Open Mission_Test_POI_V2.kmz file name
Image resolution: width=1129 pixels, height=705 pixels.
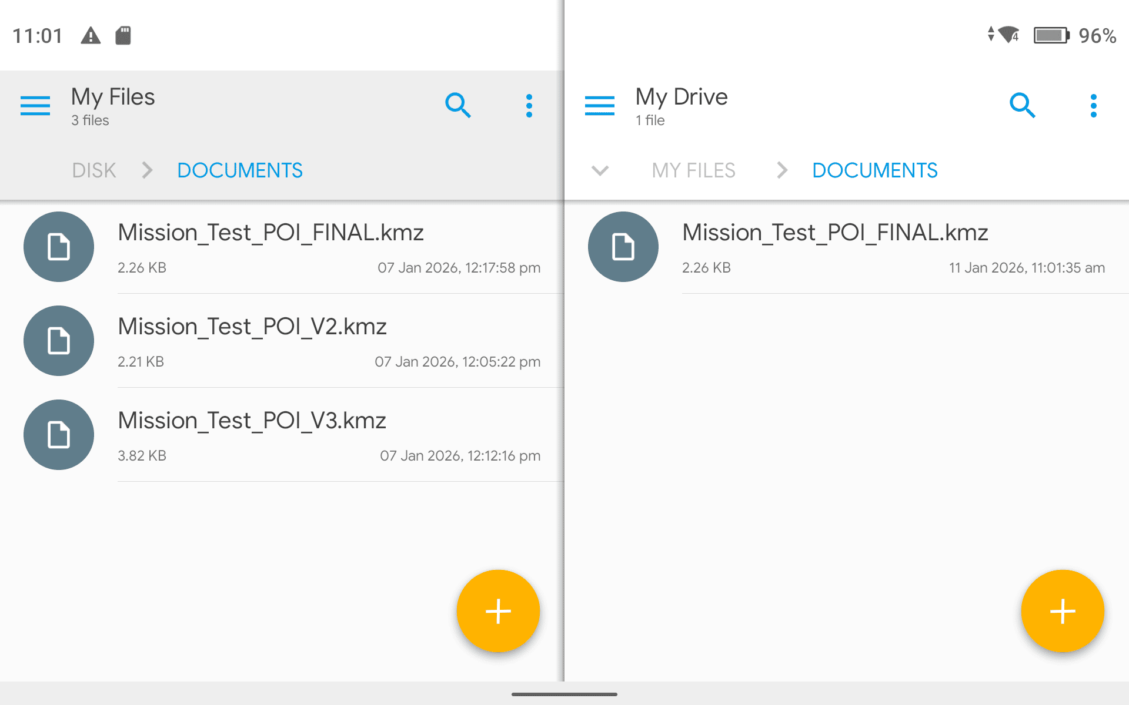tap(252, 327)
